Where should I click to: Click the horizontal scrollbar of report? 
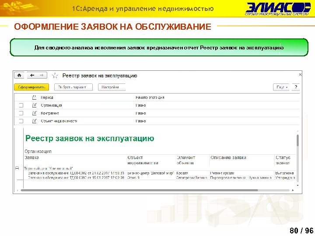click(139, 190)
